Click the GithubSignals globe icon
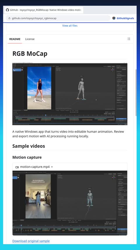 click(x=114, y=18)
